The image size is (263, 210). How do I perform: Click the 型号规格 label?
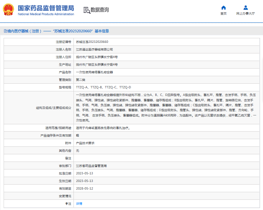[x=65, y=87]
